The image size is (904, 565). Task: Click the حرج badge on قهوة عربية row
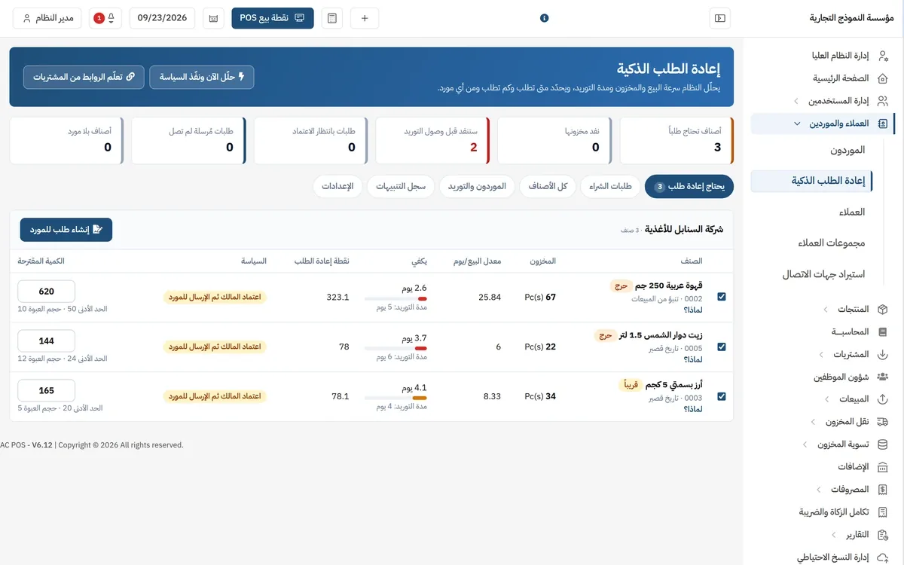point(621,286)
